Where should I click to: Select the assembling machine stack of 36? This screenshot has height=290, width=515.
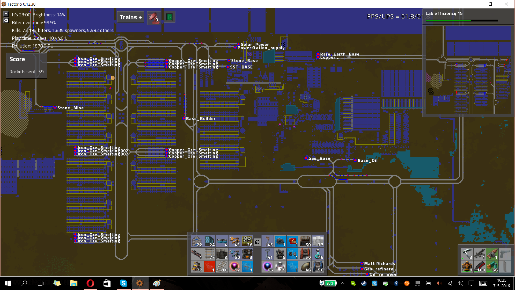247,241
